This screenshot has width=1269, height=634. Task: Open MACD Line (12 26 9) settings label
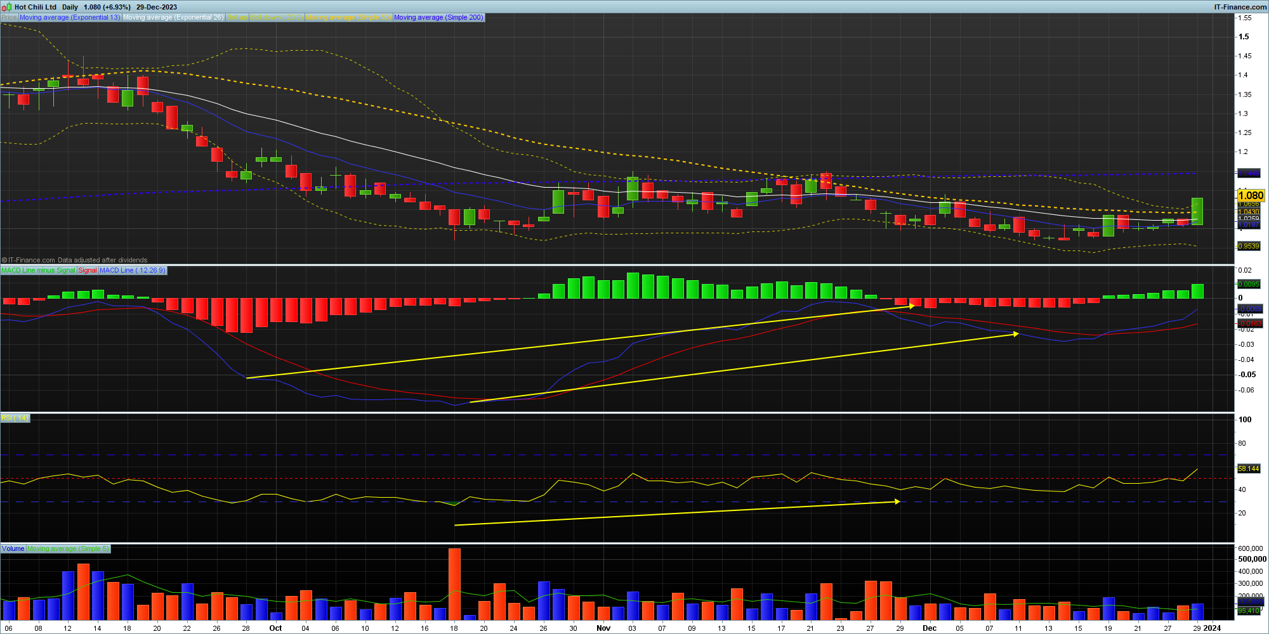tap(132, 271)
